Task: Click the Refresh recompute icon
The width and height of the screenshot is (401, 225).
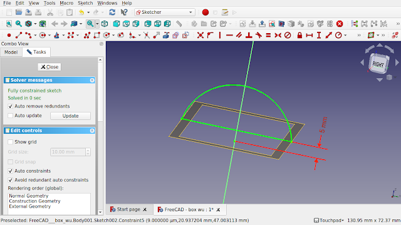Action: (112, 12)
